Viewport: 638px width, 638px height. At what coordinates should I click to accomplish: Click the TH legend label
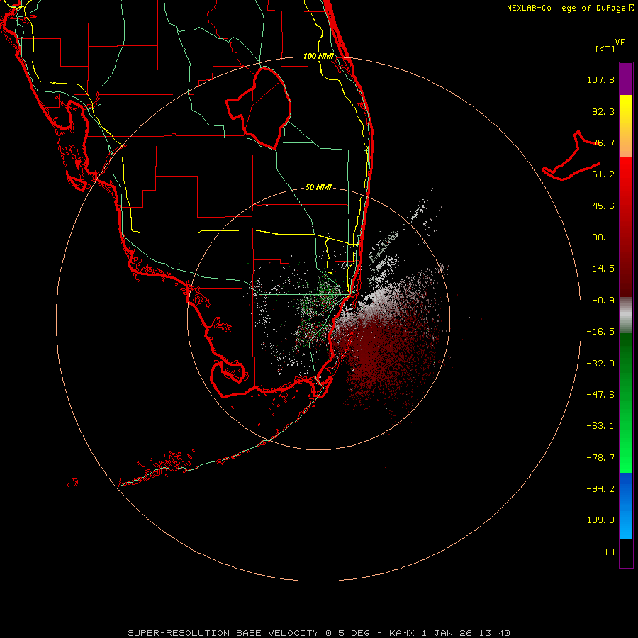609,552
